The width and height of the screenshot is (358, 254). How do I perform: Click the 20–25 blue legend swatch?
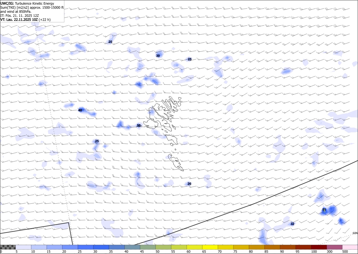pyautogui.click(x=70, y=247)
